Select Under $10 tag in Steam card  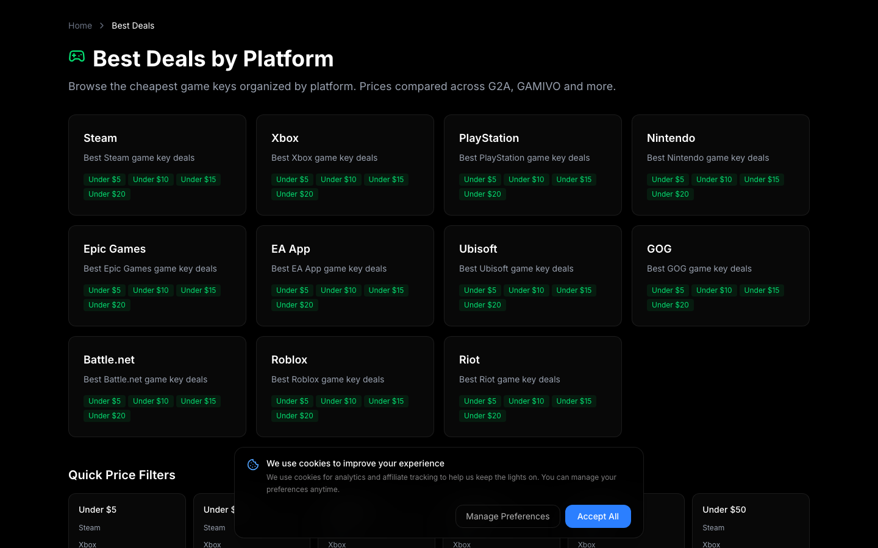[x=151, y=180]
